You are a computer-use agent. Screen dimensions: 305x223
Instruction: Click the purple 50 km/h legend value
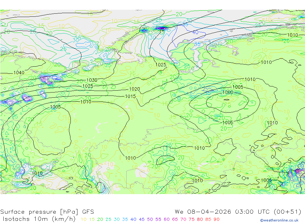150,219
